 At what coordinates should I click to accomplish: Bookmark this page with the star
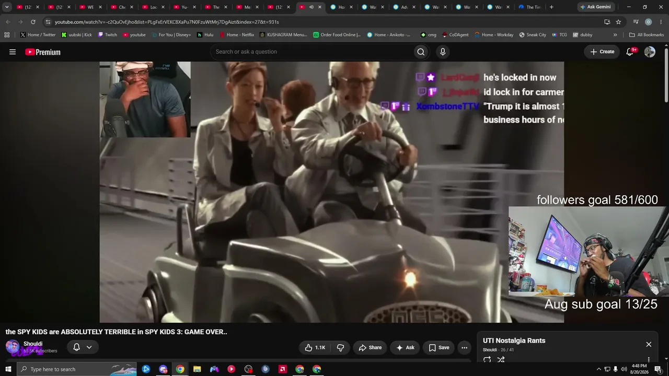[x=618, y=22]
